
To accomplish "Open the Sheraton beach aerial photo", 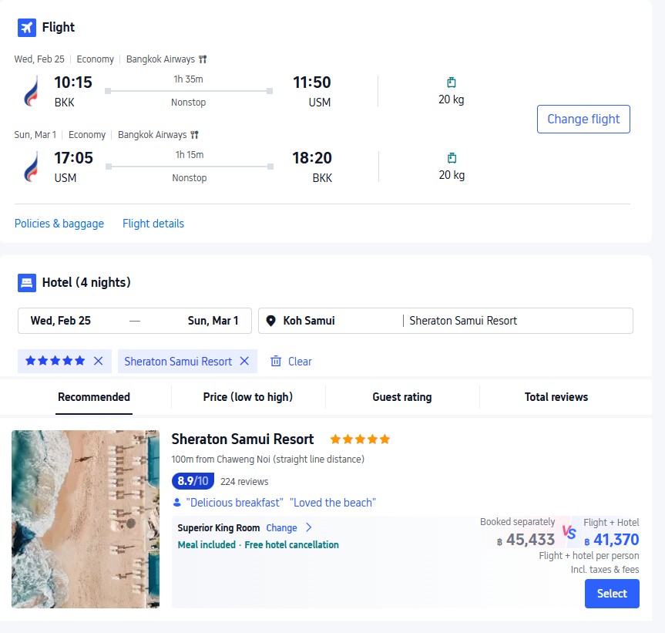I will pyautogui.click(x=86, y=519).
